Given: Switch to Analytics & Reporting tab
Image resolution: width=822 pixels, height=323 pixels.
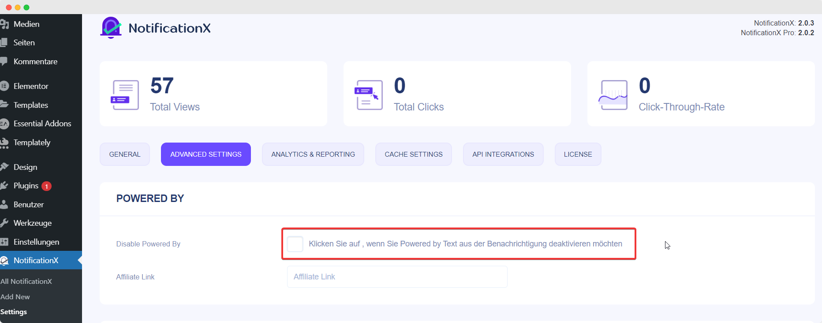Looking at the screenshot, I should pos(313,154).
